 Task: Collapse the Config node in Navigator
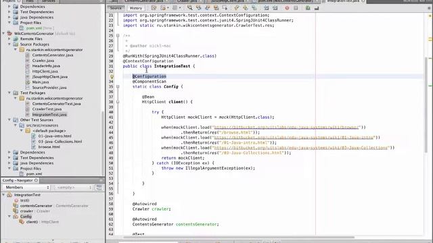(9, 217)
